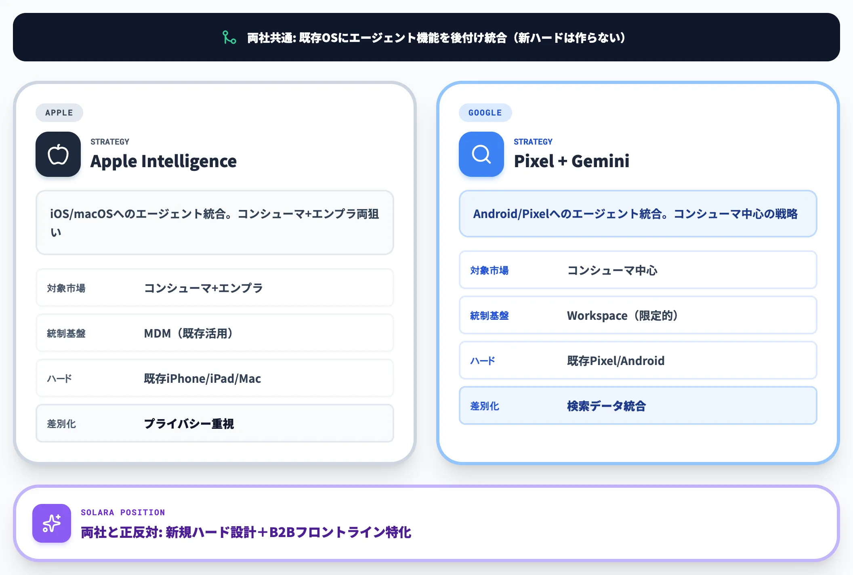Click the STRATEGY label above Apple Intelligence

click(110, 142)
